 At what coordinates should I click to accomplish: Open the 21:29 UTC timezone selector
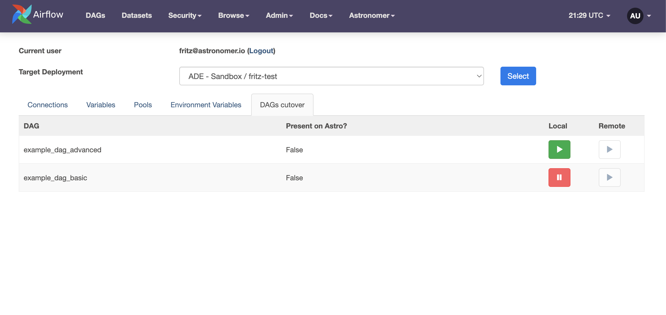coord(589,16)
